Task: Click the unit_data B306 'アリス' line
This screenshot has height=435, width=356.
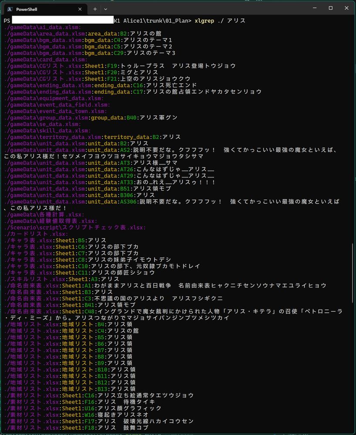Action: coord(79,195)
